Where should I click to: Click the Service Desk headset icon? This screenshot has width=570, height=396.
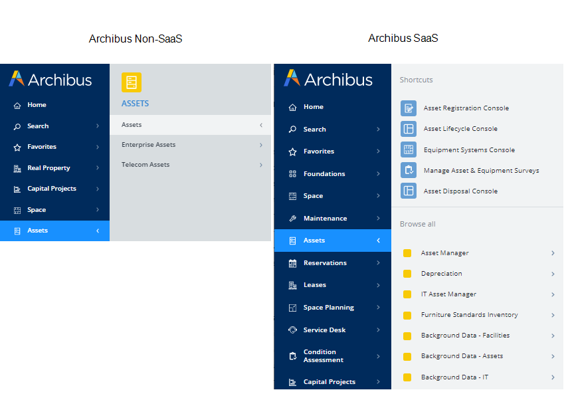(292, 330)
